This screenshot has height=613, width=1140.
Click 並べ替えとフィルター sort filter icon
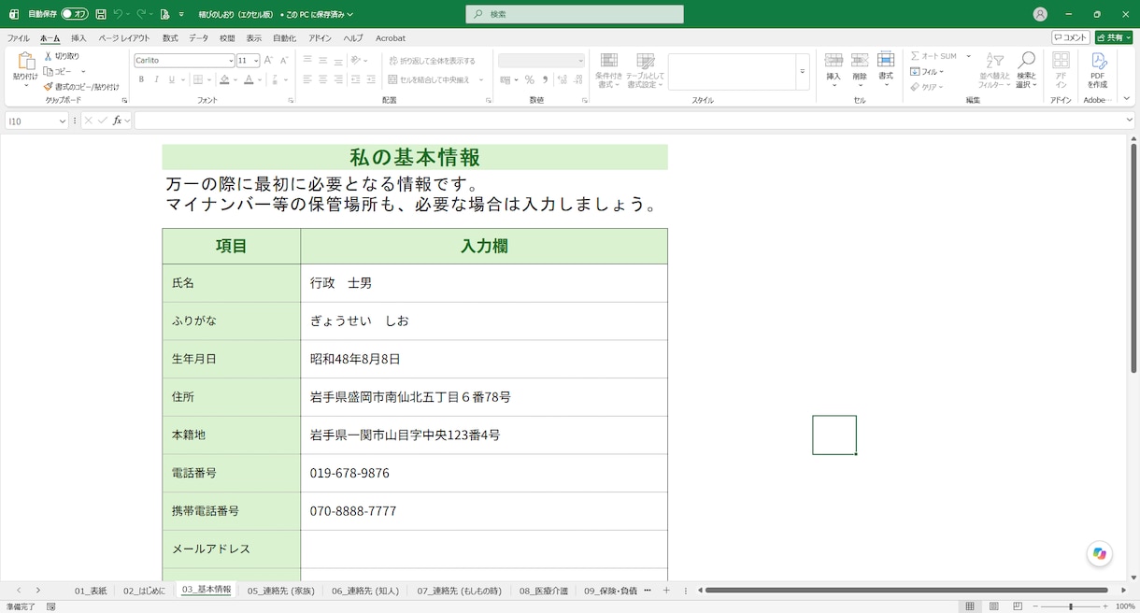pyautogui.click(x=994, y=61)
